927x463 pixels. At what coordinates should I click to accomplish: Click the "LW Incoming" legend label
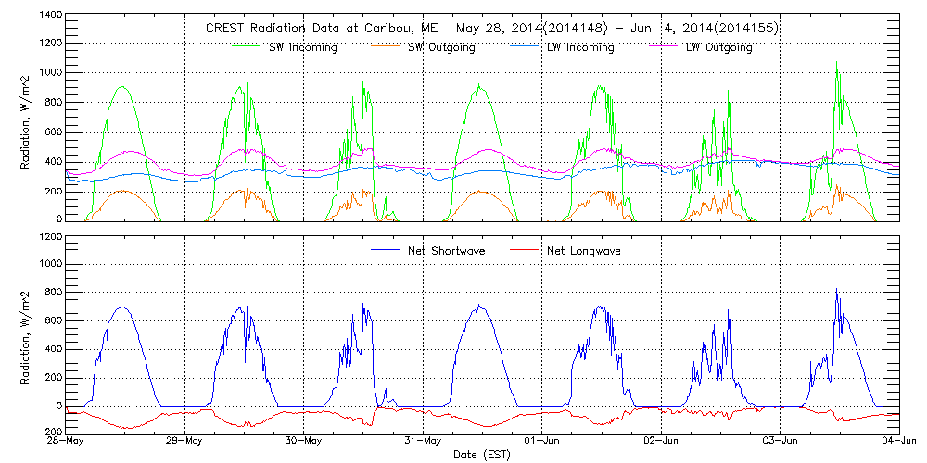580,47
